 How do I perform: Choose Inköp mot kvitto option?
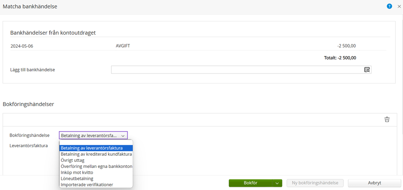96,172
